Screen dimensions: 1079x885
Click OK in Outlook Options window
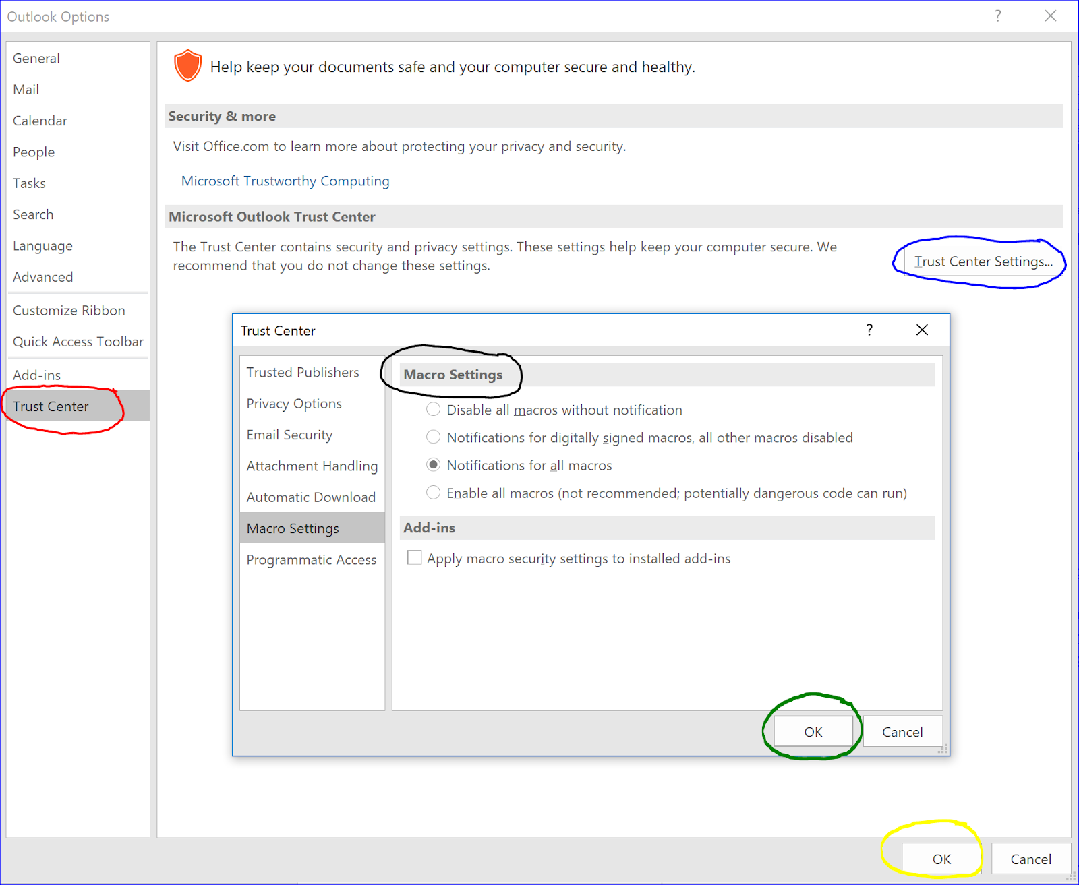(941, 859)
